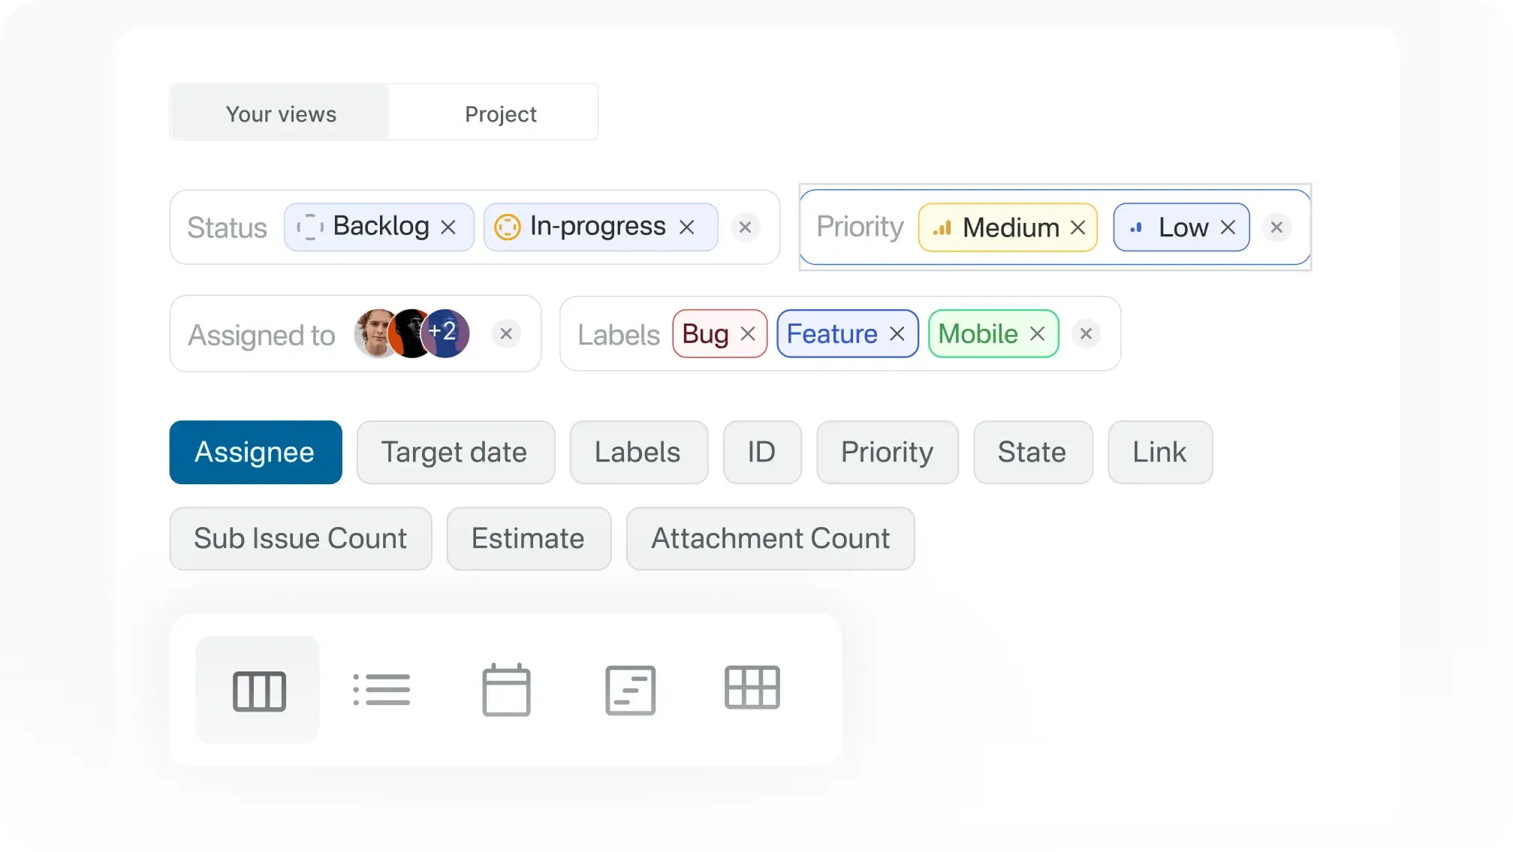Switch to the Project tab
Image resolution: width=1513 pixels, height=852 pixels.
click(x=499, y=113)
